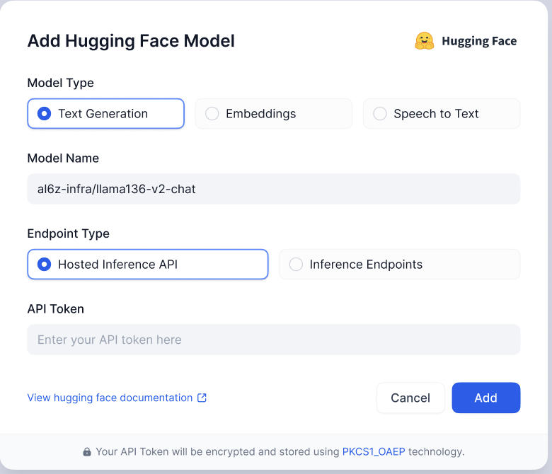Open View hugging face documentation link
Screen dimensions: 552x474
110,398
